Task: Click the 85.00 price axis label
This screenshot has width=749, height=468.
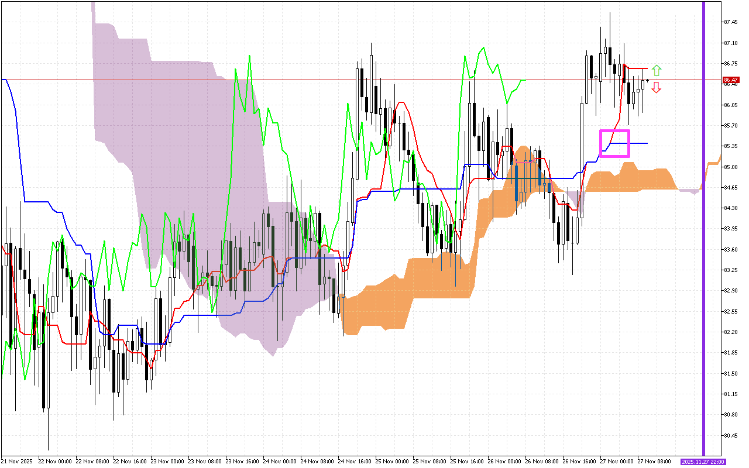Action: pyautogui.click(x=730, y=167)
